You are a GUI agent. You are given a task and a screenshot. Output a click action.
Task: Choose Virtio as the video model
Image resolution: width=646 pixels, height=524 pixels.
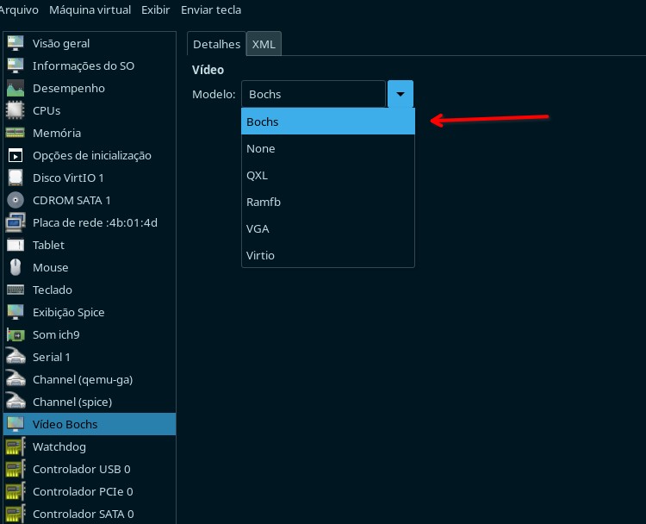(x=328, y=255)
